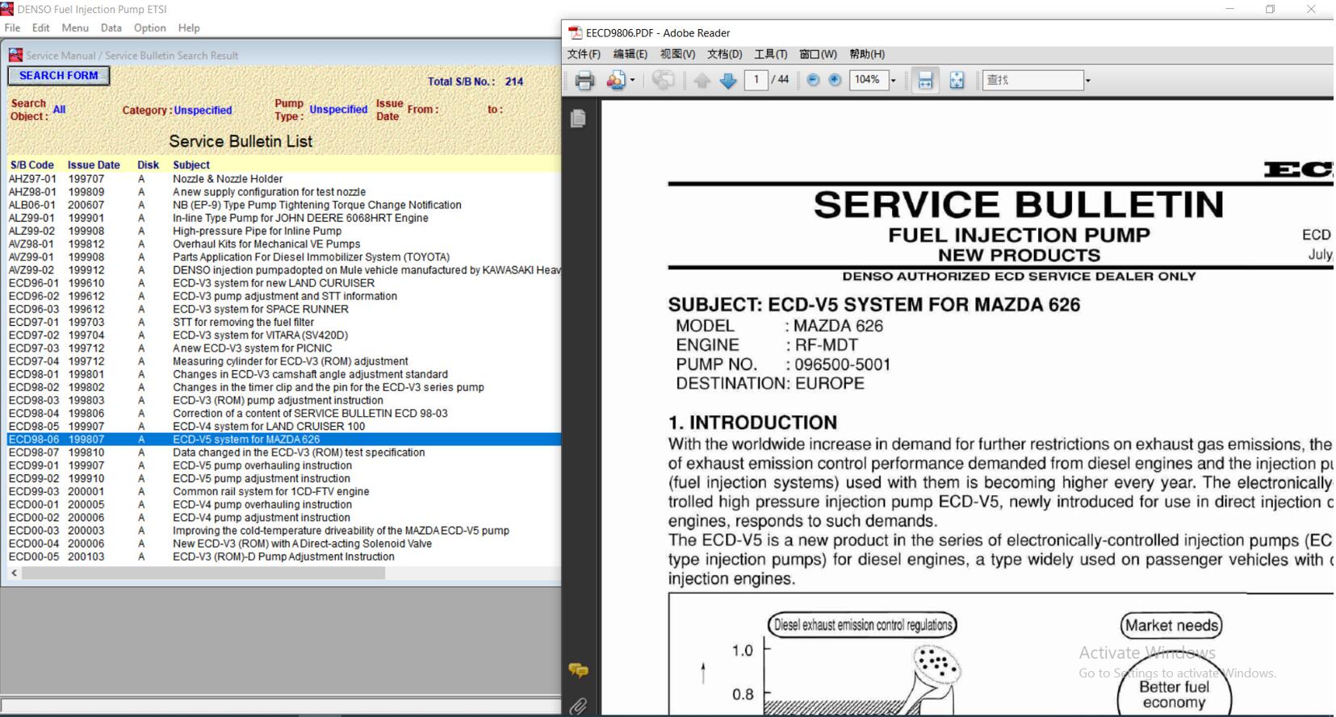Screen dimensions: 1336x717
Task: Select ECD00-05 ECD-V3 (ROM)-D Pump Adjustment
Action: 284,557
